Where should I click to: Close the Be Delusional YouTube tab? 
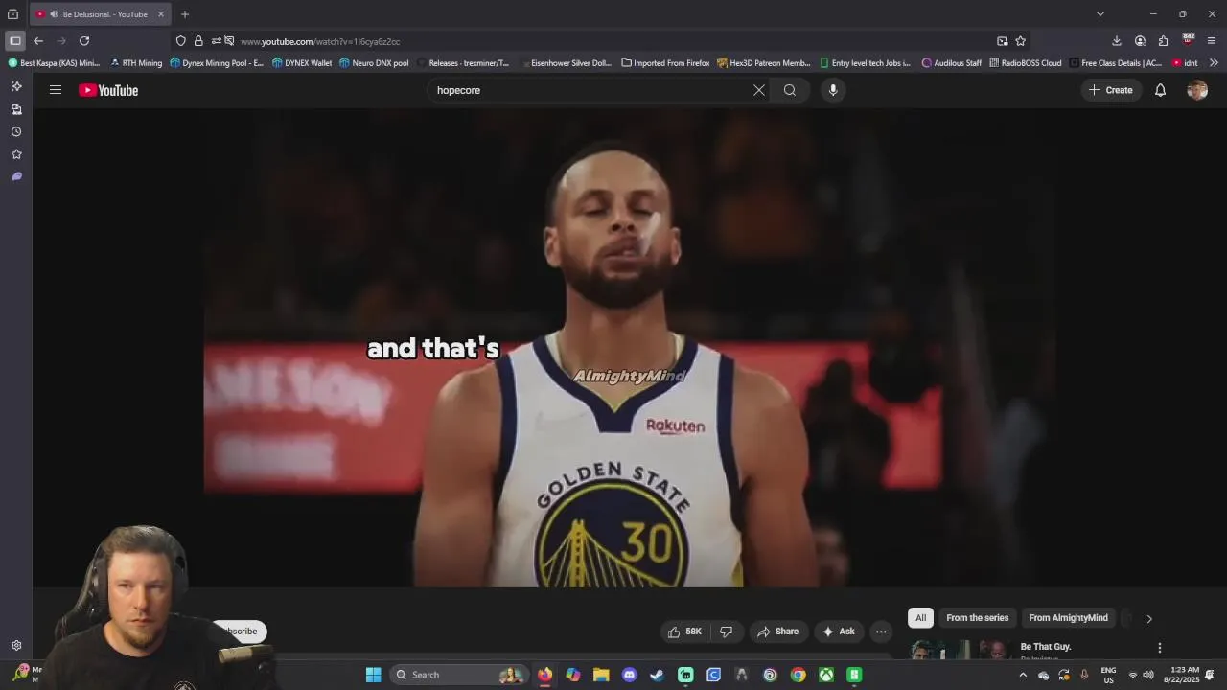pyautogui.click(x=161, y=14)
